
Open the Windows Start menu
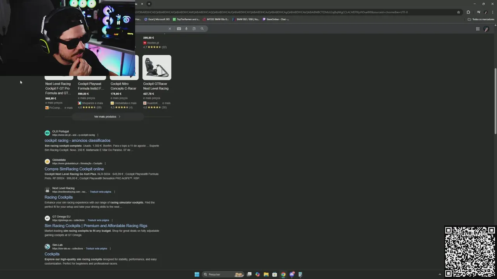(197, 274)
